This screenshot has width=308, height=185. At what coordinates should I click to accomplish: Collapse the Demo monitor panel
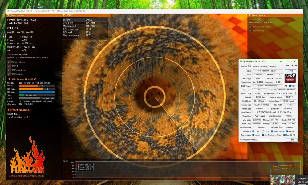pyautogui.click(x=8, y=15)
